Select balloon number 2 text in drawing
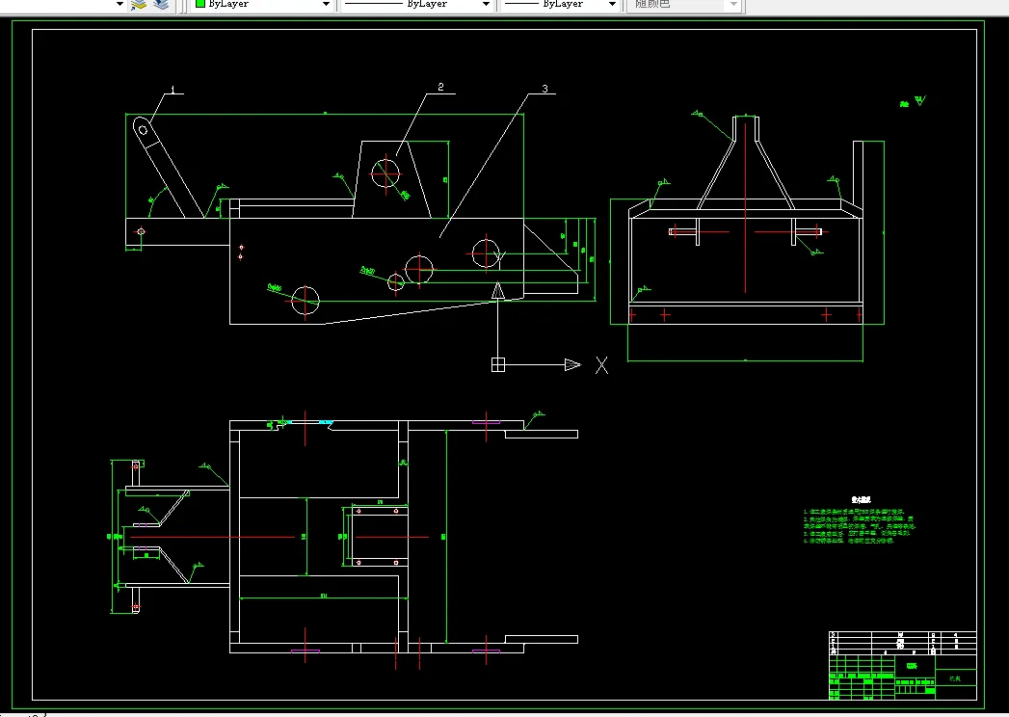Image resolution: width=1009 pixels, height=717 pixels. tap(440, 87)
